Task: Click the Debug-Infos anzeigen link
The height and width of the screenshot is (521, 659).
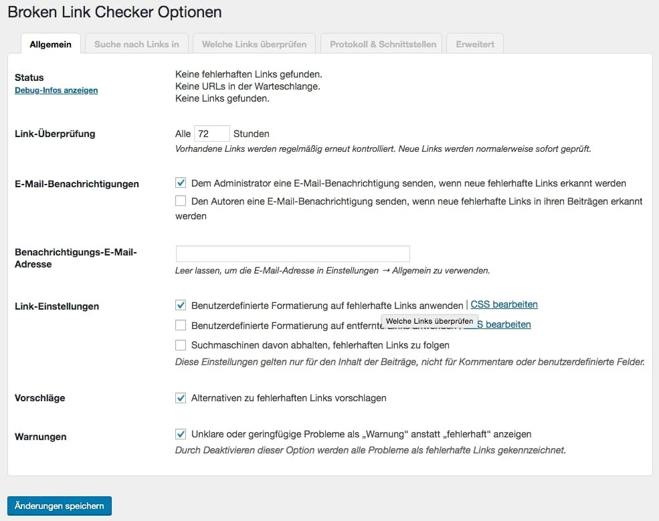Action: (56, 90)
